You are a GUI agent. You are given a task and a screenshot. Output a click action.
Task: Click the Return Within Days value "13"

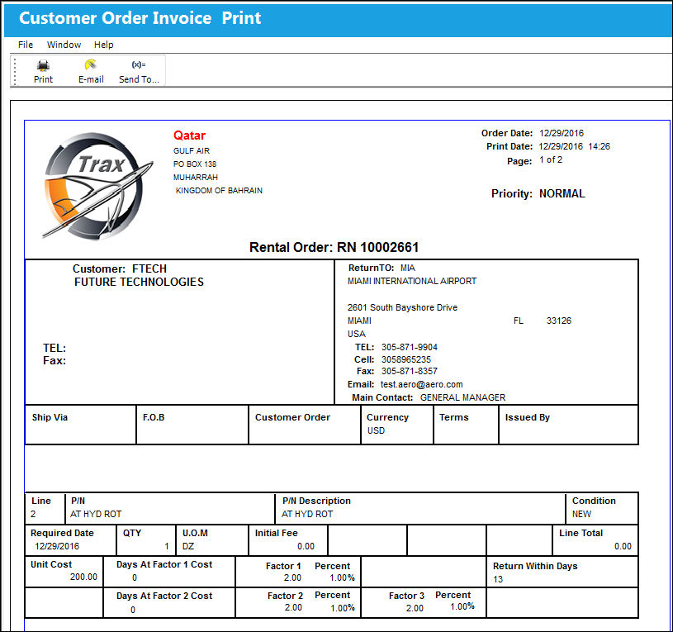[498, 579]
